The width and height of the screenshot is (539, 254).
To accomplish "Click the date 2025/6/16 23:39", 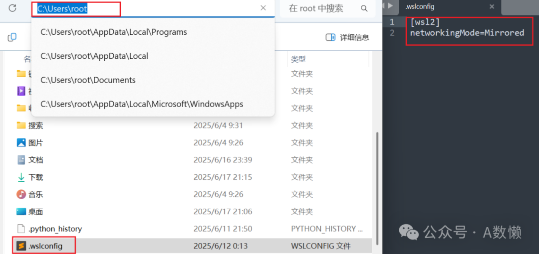I will click(223, 160).
